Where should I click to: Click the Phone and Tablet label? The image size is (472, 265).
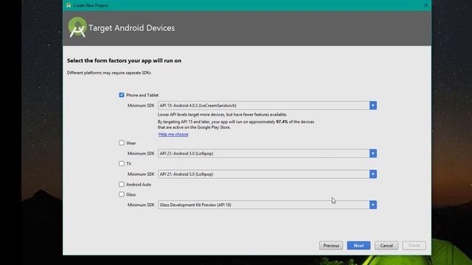(142, 95)
